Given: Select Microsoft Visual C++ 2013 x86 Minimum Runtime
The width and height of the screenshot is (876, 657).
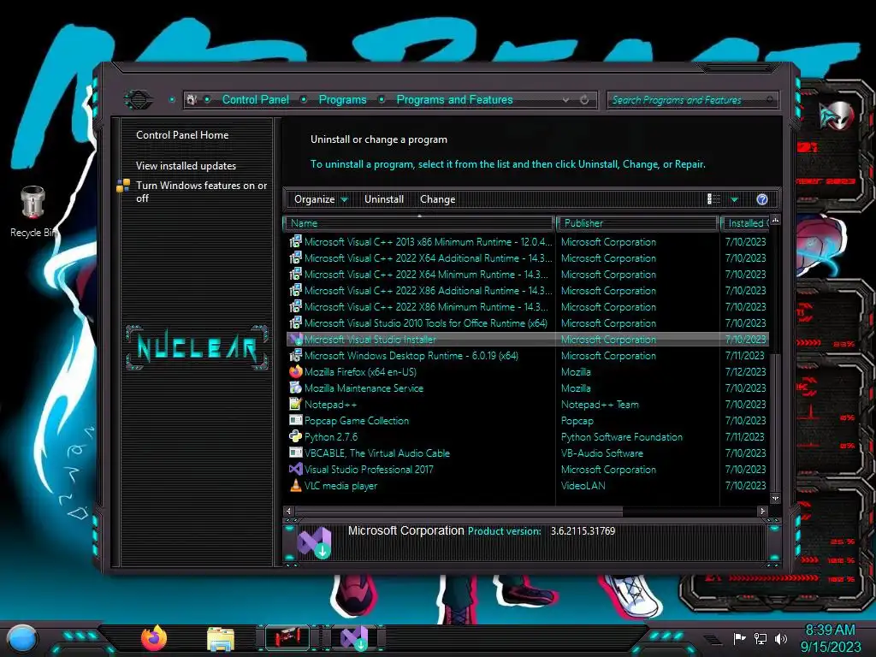Looking at the screenshot, I should (x=529, y=242).
